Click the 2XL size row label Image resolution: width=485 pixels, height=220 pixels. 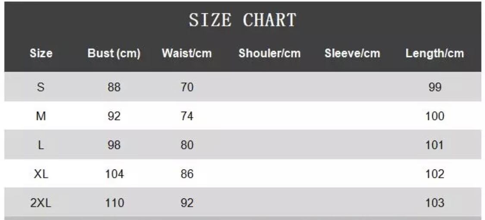coord(41,203)
